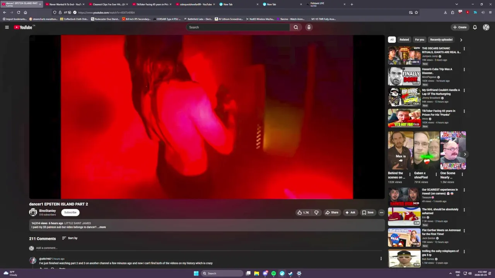Open the browser downloads arrow

445,12
